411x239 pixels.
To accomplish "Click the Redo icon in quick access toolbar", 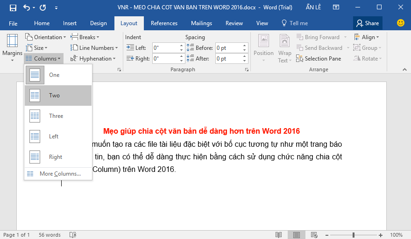I will point(43,7).
